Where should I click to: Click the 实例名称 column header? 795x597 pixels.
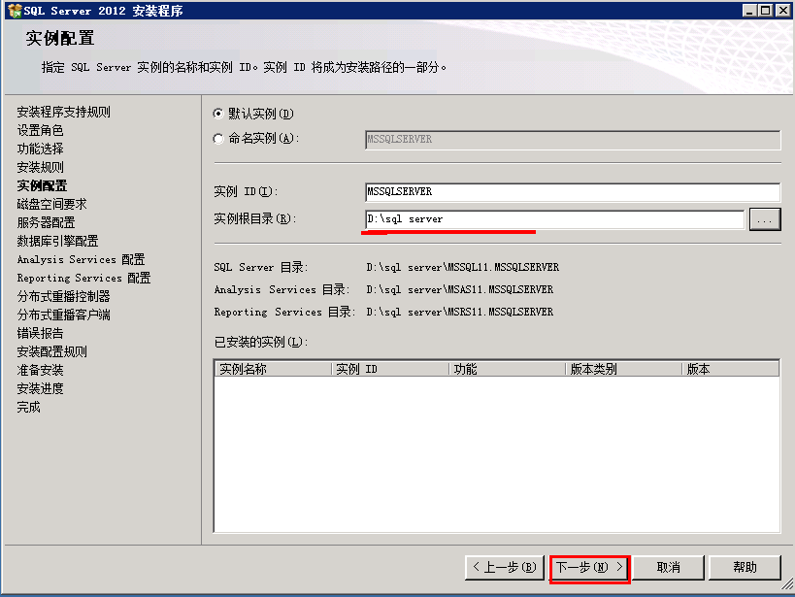click(274, 369)
